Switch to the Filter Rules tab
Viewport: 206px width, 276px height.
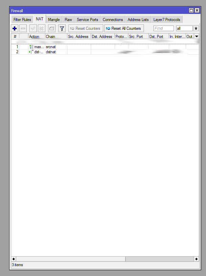click(22, 20)
